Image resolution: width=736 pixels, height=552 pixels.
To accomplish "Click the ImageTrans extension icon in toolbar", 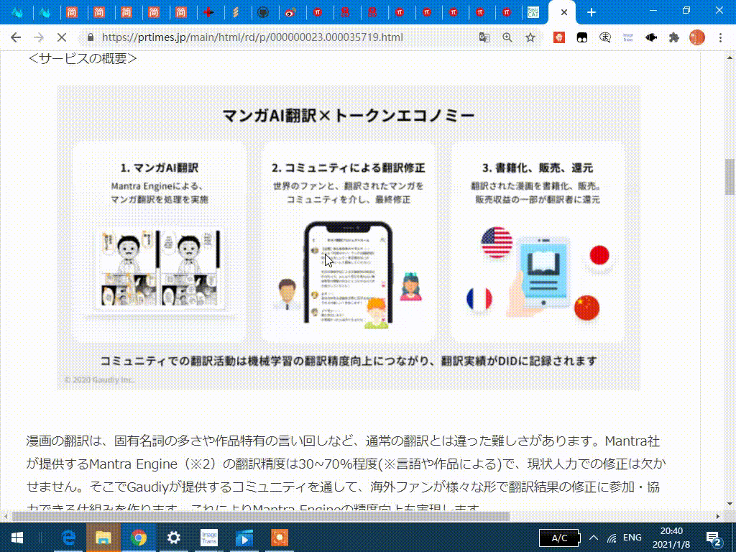I will point(628,37).
